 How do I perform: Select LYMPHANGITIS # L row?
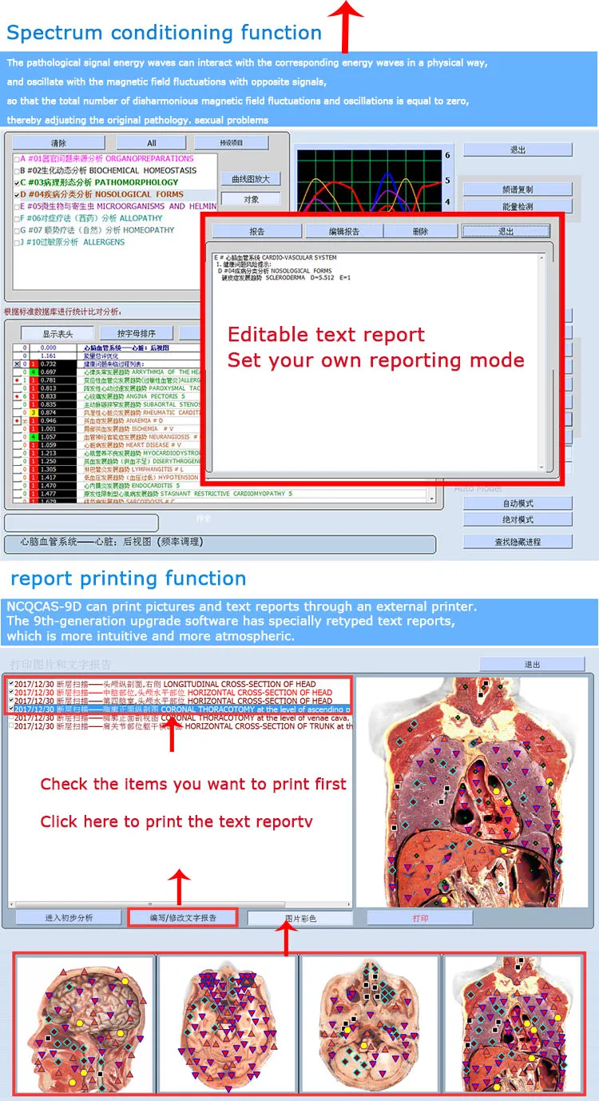pos(106,469)
